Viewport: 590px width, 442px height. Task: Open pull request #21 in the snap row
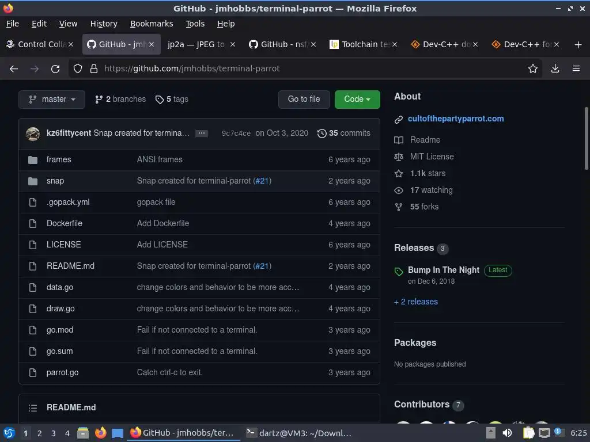(262, 181)
